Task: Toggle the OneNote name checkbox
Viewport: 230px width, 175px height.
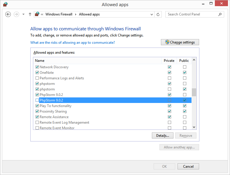Action: pos(37,73)
